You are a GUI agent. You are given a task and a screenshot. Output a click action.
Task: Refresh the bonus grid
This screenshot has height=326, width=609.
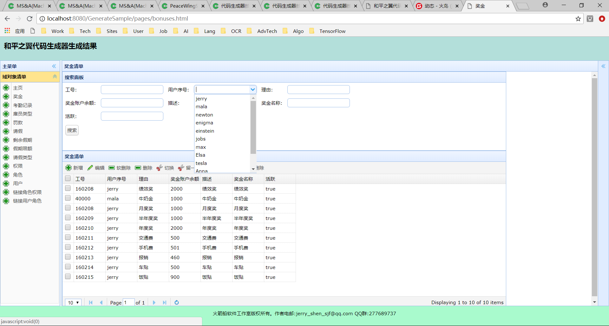[x=177, y=303]
